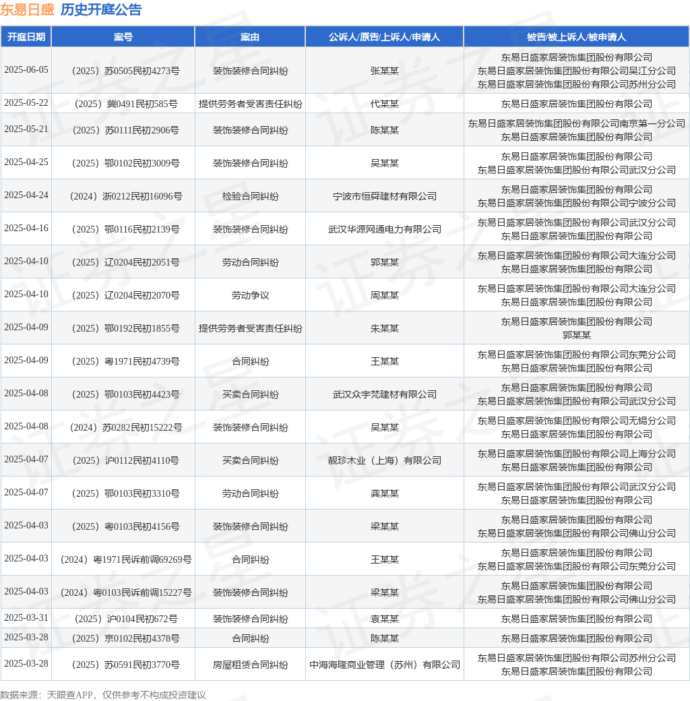Click plaintiff 郭某某 in plaintiff column
The height and width of the screenshot is (701, 690).
pos(384,262)
